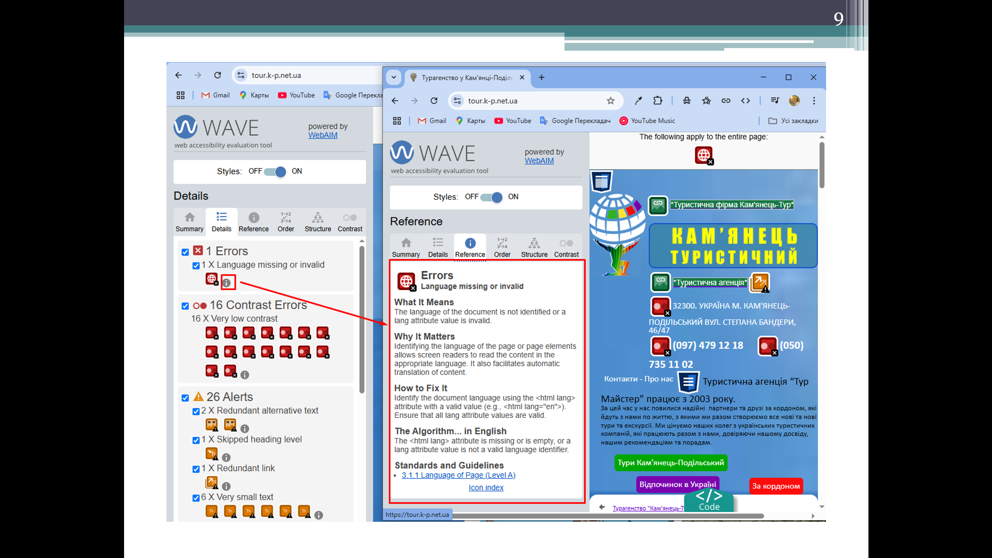Open Icon index link

486,488
